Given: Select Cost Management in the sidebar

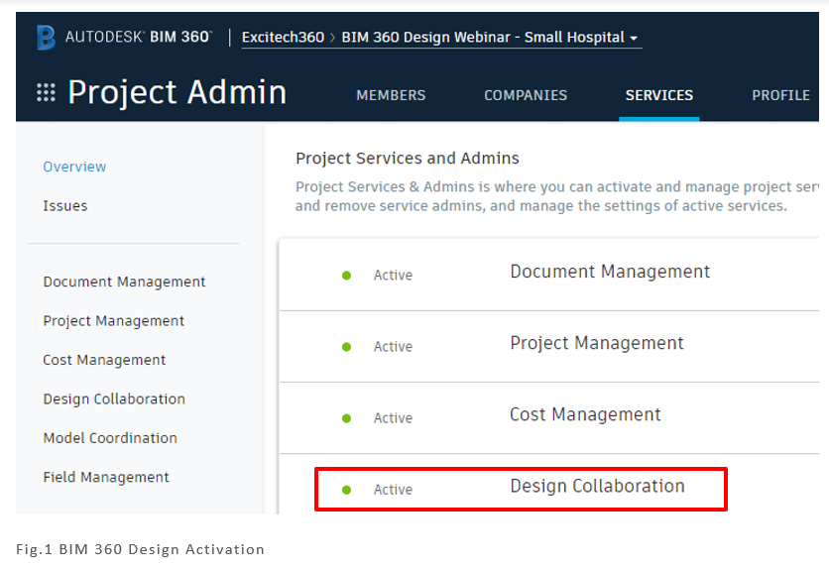Looking at the screenshot, I should (104, 360).
